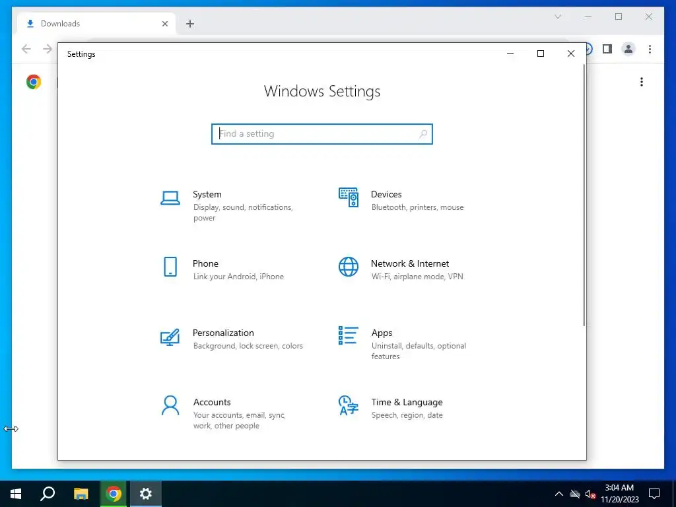Show hidden system tray icons

coord(558,494)
